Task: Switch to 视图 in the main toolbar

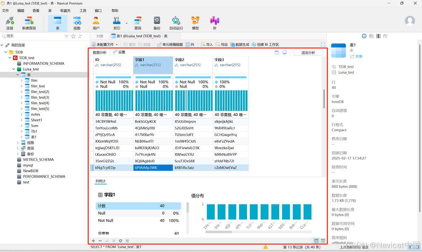Action: (77, 23)
